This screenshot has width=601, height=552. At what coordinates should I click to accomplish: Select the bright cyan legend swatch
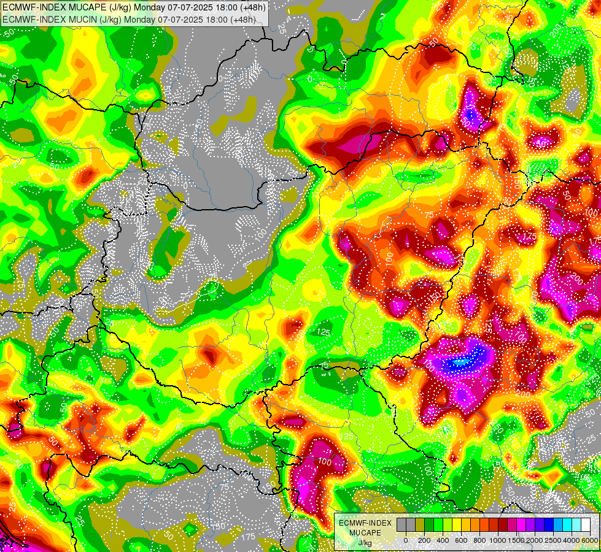coord(567,524)
